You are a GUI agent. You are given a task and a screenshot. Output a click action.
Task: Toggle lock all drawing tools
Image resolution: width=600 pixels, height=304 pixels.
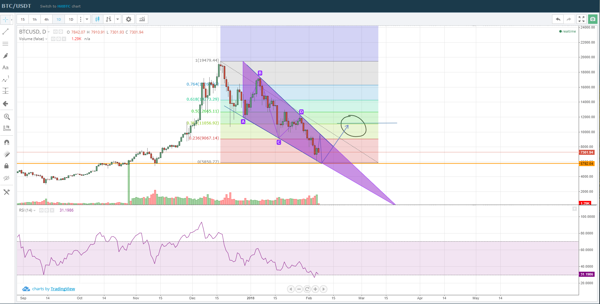click(7, 166)
